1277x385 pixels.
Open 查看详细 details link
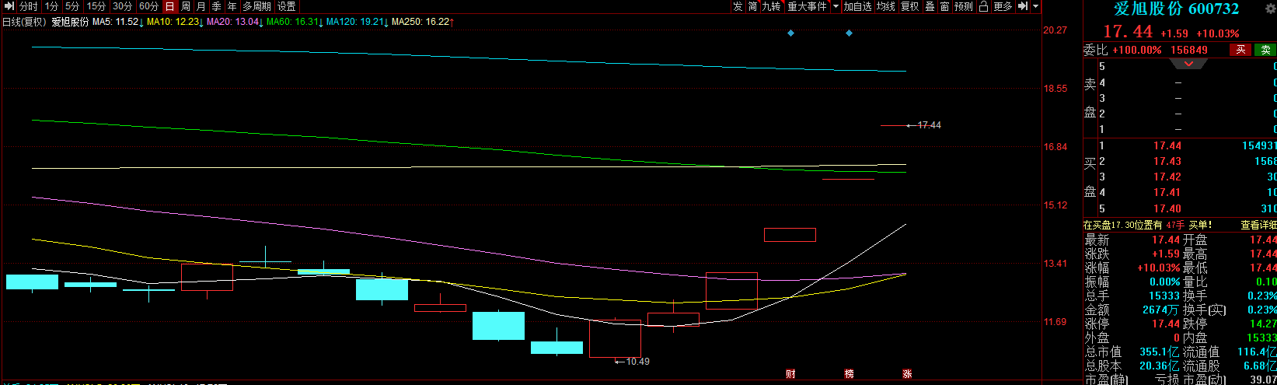1258,225
